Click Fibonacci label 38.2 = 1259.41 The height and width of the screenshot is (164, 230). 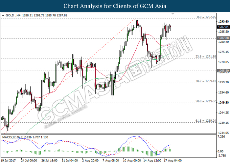point(206,81)
